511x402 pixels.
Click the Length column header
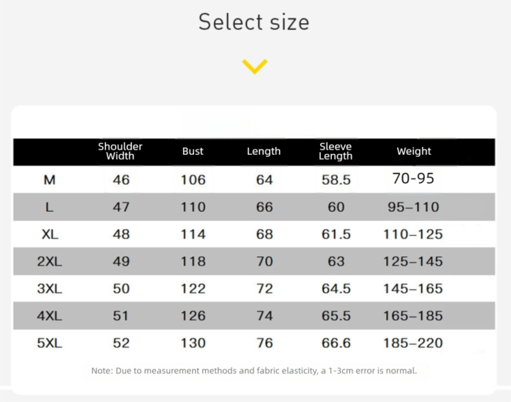point(264,151)
